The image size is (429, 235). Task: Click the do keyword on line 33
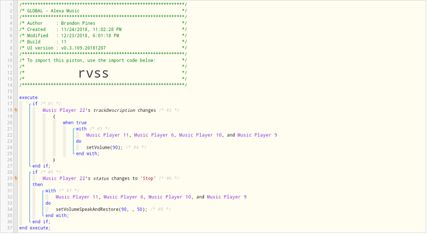pyautogui.click(x=48, y=203)
